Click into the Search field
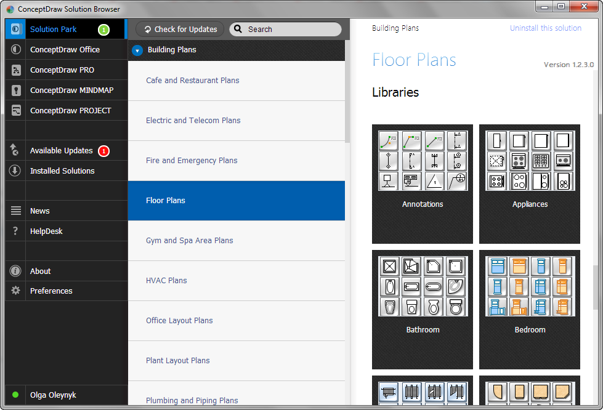Viewport: 603px width, 410px height. point(285,29)
